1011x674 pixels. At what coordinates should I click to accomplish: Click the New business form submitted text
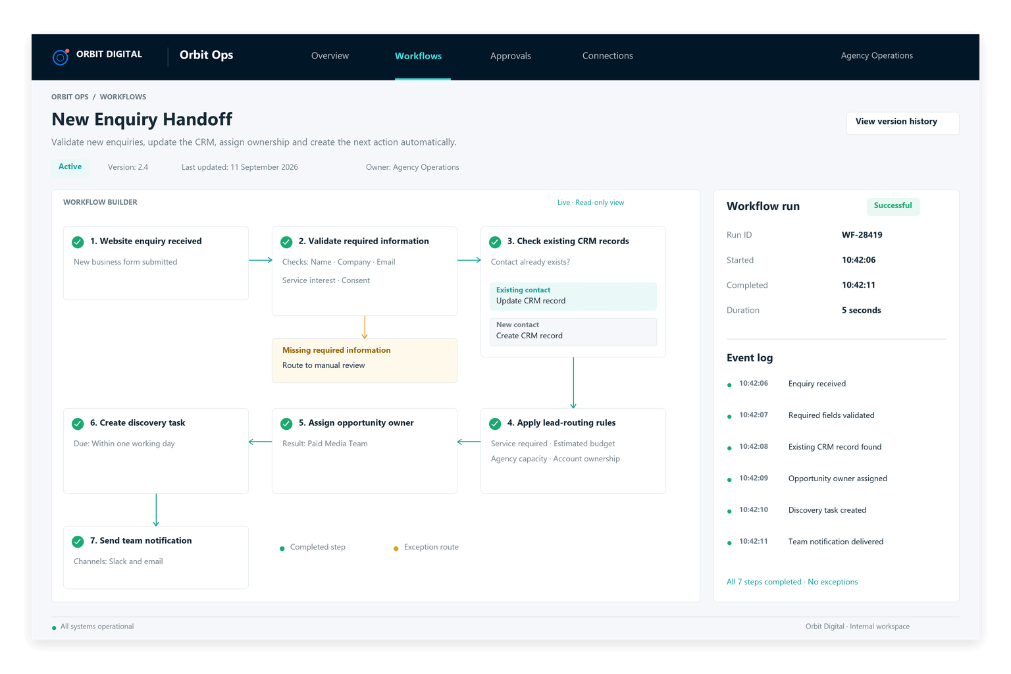pyautogui.click(x=126, y=262)
